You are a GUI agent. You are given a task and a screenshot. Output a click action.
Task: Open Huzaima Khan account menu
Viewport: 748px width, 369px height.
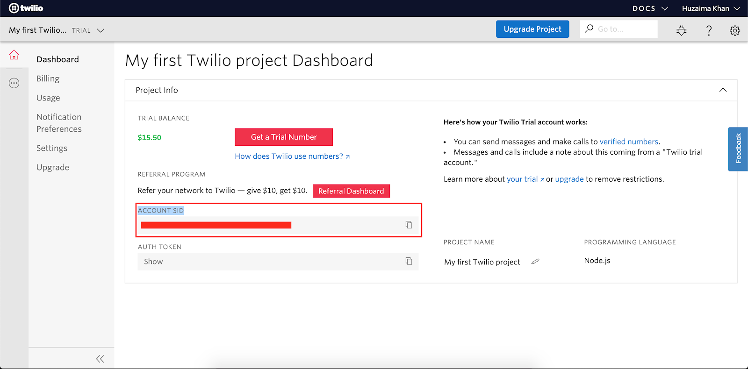point(711,8)
